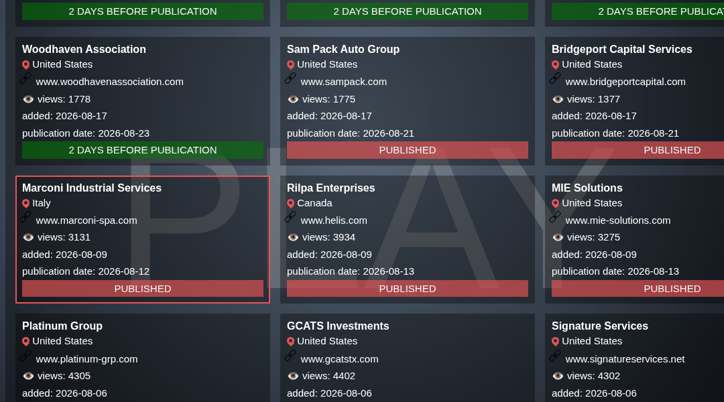Click the location pin icon for GCATS Investments

[290, 342]
